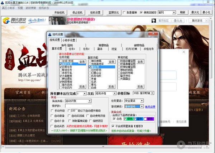Open 挂机设置 from the top toolbar
Screen dimensions: 215x153
tap(95, 13)
